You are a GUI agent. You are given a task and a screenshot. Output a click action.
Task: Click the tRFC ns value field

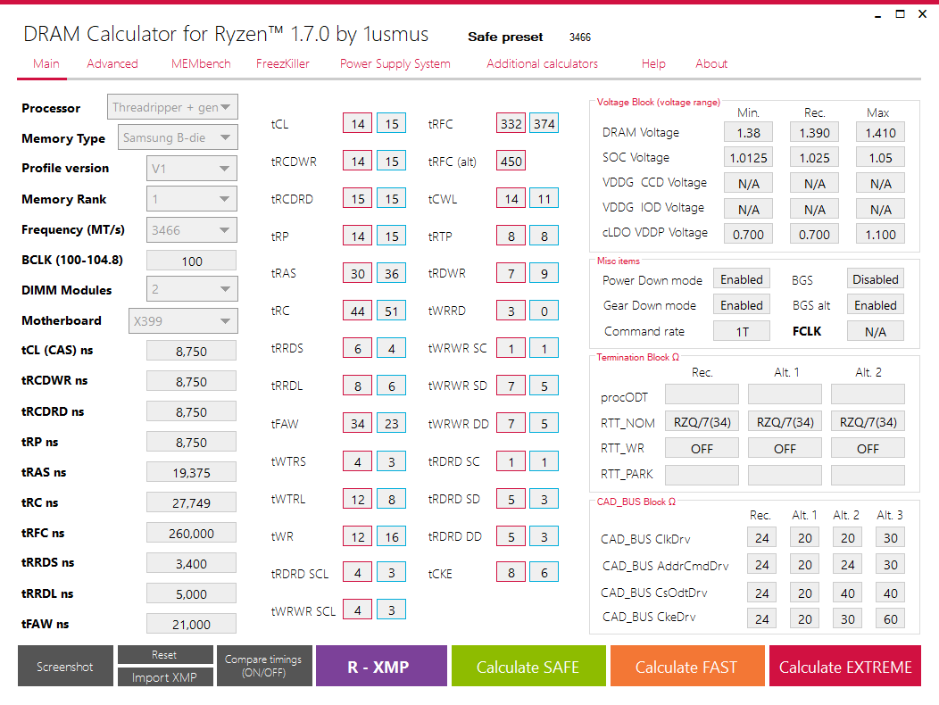point(192,533)
